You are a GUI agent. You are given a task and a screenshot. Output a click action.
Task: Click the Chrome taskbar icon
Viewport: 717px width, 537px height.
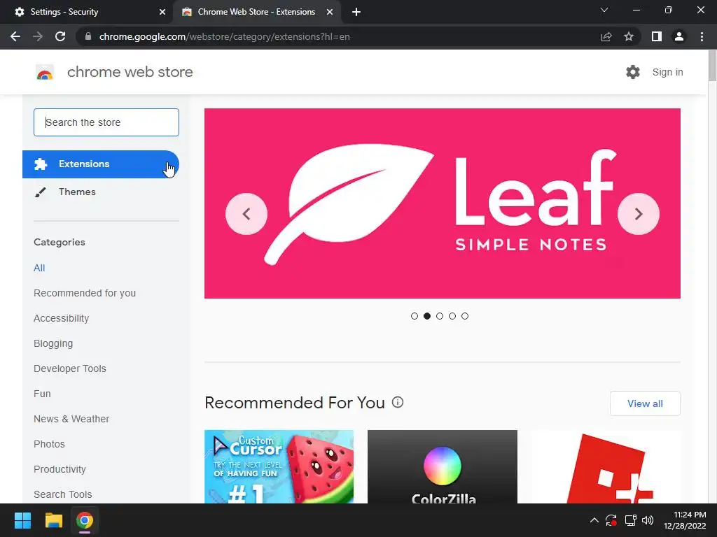[85, 520]
